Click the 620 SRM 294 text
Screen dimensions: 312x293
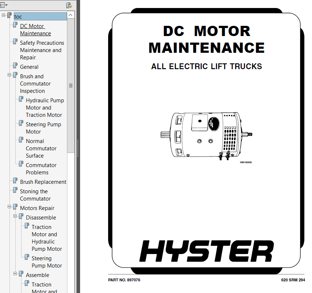tap(293, 280)
